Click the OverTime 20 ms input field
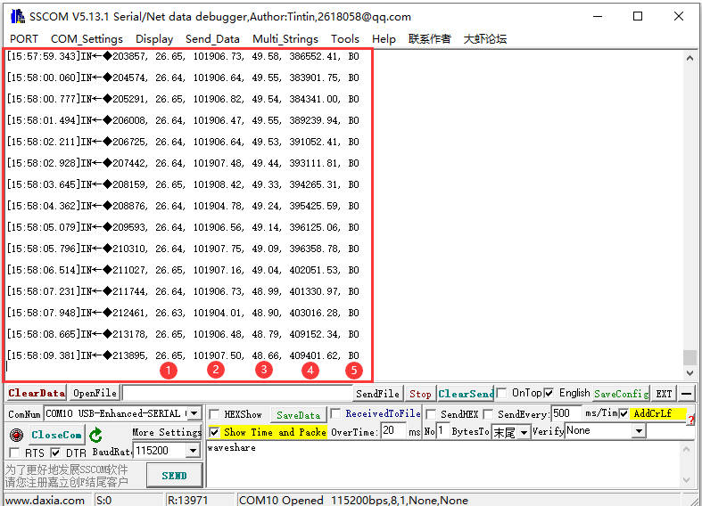The height and width of the screenshot is (506, 702). pos(393,431)
